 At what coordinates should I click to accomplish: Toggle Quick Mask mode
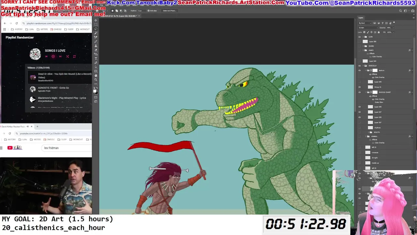[96, 97]
